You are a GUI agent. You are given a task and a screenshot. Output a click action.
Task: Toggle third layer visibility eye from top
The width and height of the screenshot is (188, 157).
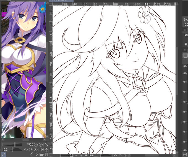coord(185,82)
